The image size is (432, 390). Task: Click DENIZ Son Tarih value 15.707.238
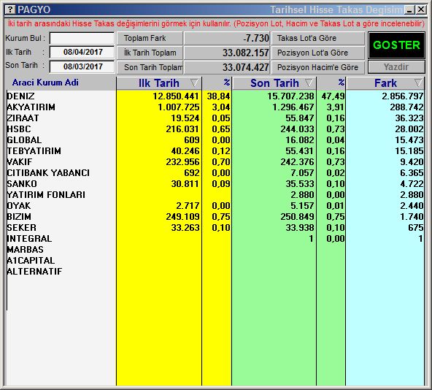(290, 96)
